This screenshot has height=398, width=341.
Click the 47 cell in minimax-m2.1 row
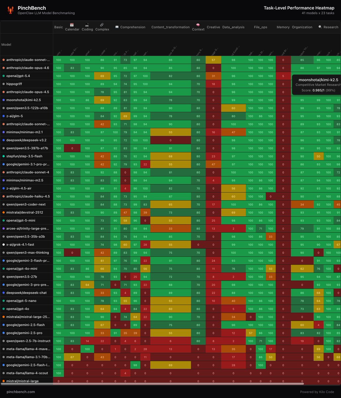233,132
